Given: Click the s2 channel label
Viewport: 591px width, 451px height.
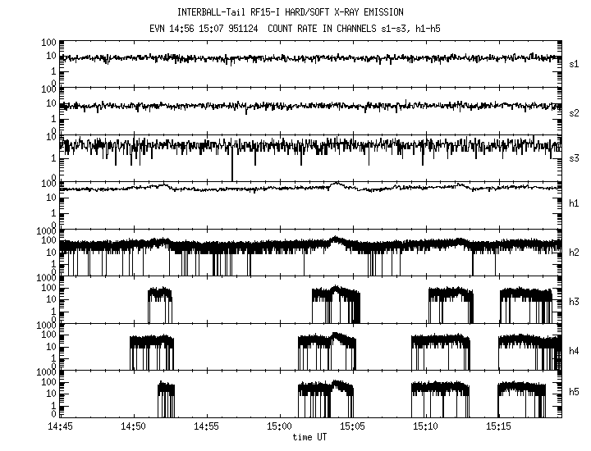Looking at the screenshot, I should (x=574, y=113).
